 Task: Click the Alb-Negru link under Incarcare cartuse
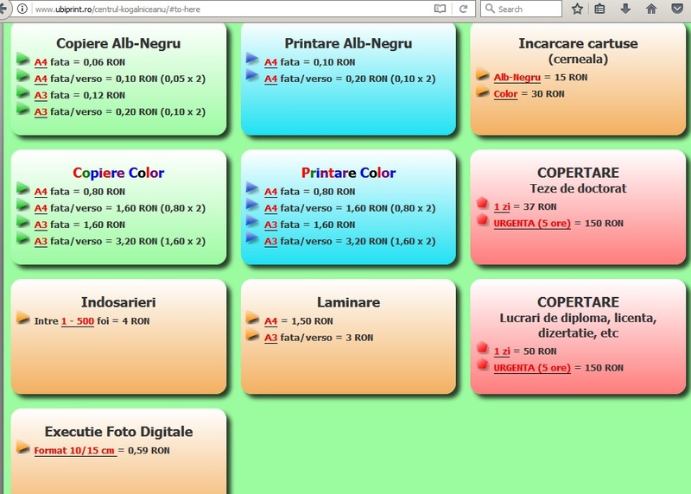click(517, 77)
